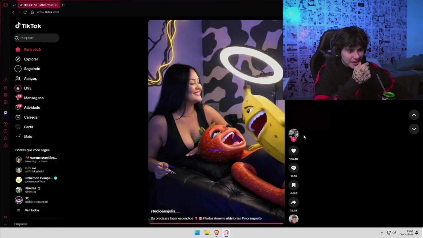Open the Para você home feed
The image size is (423, 238).
(x=28, y=50)
